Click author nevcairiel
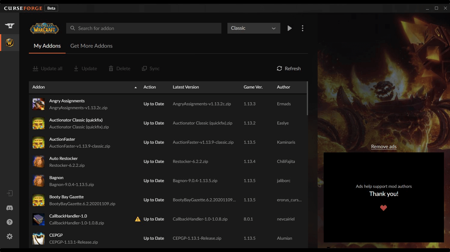The image size is (450, 252). tap(286, 219)
